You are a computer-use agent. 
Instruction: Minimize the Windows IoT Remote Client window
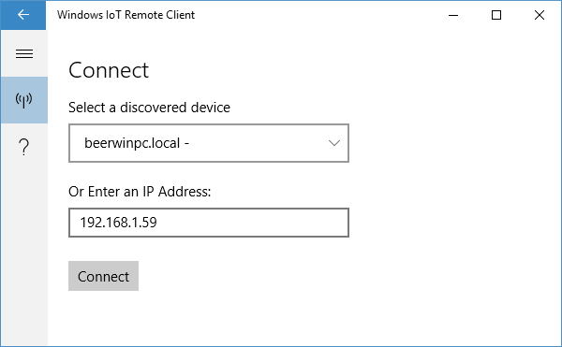(453, 15)
